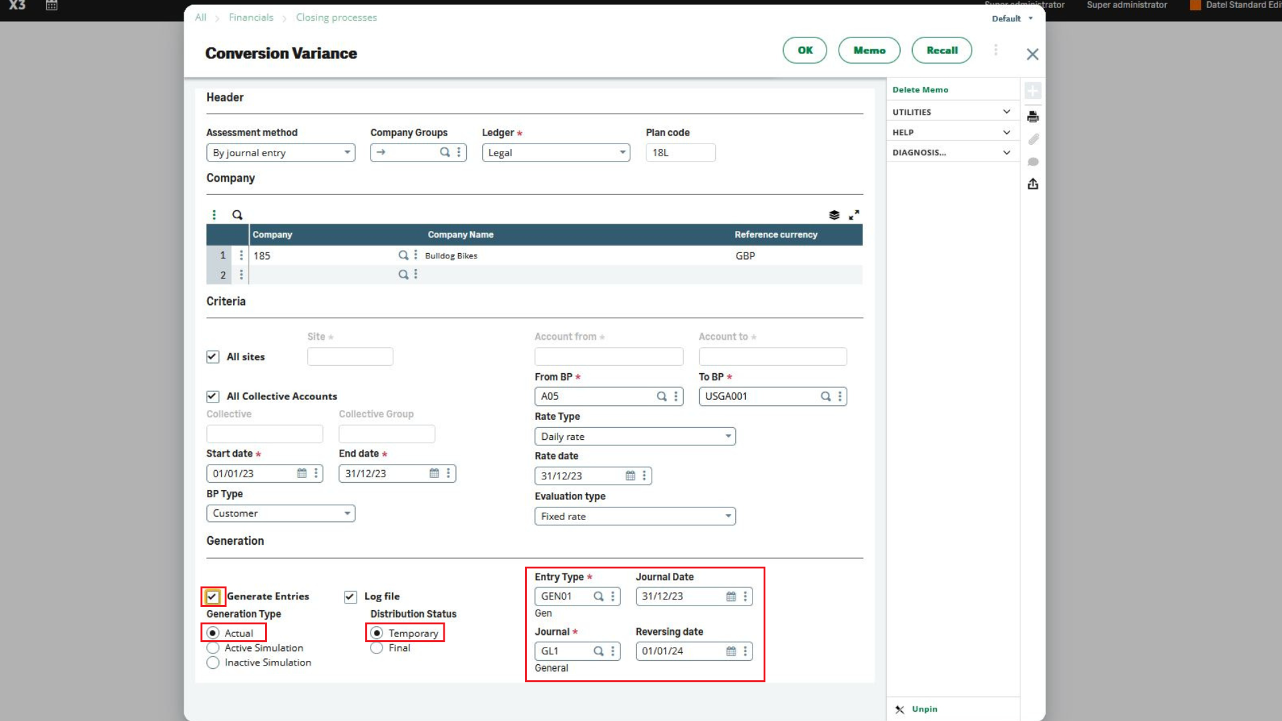Viewport: 1282px width, 721px height.
Task: Click Reference currency column header
Action: tap(776, 234)
